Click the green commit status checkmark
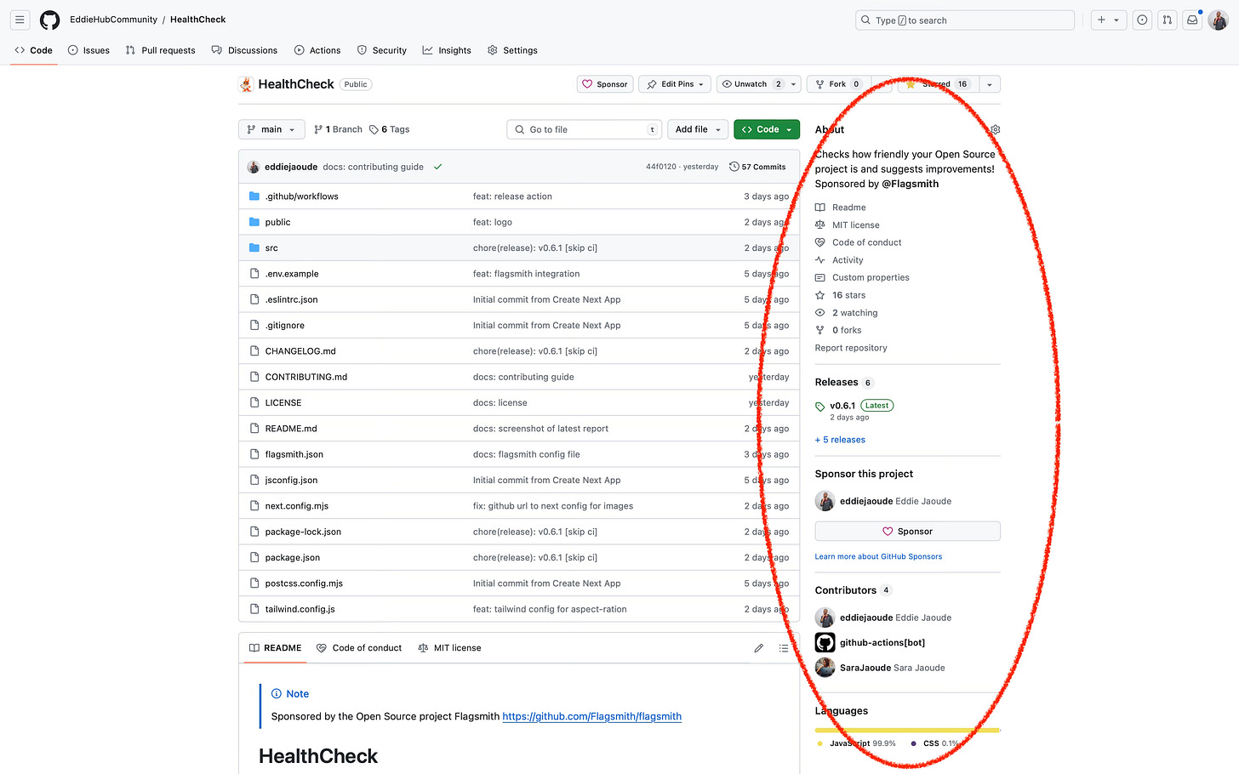 438,167
